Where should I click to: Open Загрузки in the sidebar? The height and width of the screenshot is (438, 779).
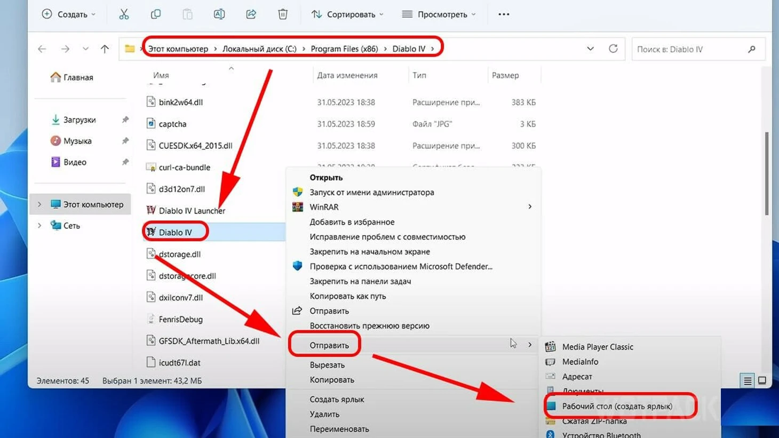[79, 120]
